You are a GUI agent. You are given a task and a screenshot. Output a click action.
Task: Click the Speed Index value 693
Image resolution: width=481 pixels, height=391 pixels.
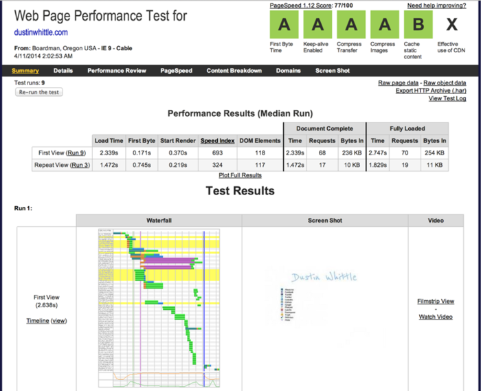(x=218, y=153)
